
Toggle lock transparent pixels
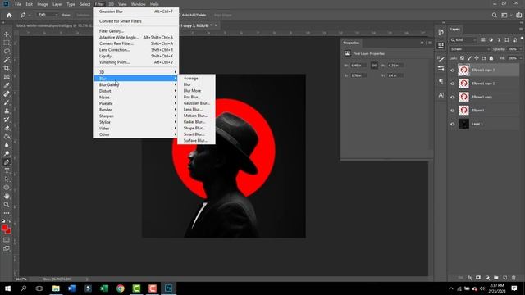pos(462,58)
